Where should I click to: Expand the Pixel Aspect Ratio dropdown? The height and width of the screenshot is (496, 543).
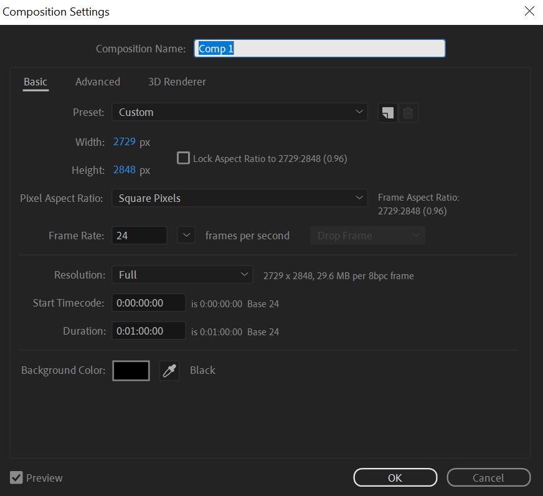coord(240,198)
